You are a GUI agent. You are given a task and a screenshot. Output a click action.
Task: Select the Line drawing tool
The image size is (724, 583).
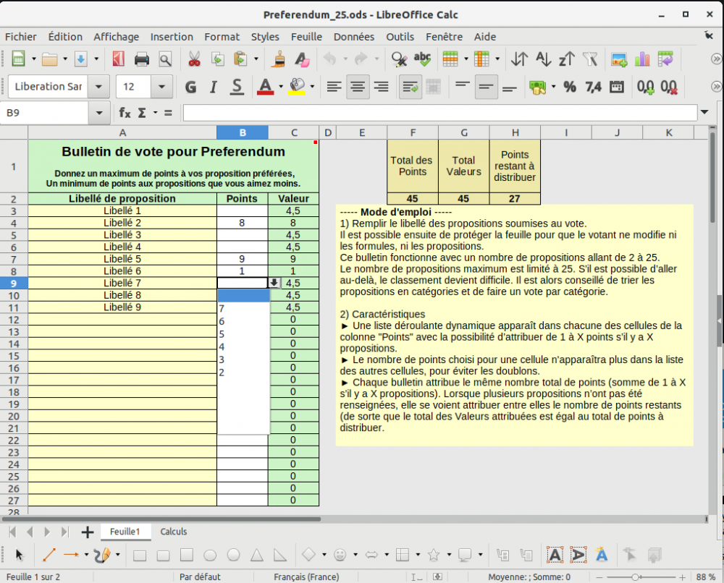tap(49, 555)
